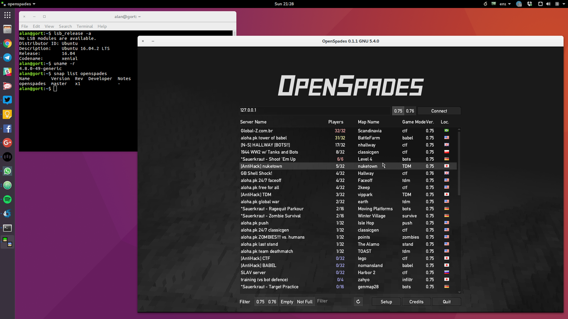Select the OpenSpades icon in the dock
Image resolution: width=568 pixels, height=319 pixels.
7,242
